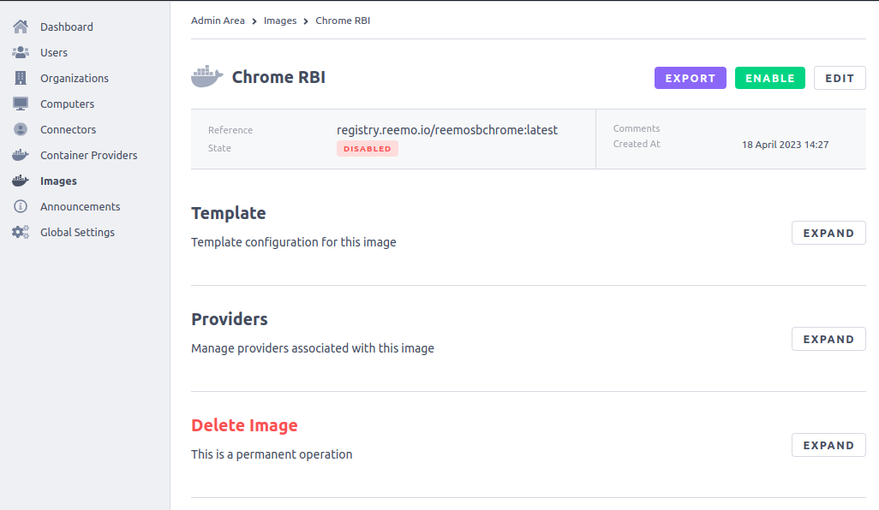Click the Created At label
This screenshot has height=510, width=879.
637,144
